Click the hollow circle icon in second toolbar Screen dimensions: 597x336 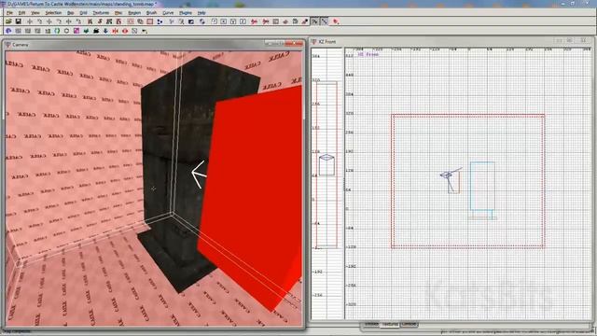66,31
